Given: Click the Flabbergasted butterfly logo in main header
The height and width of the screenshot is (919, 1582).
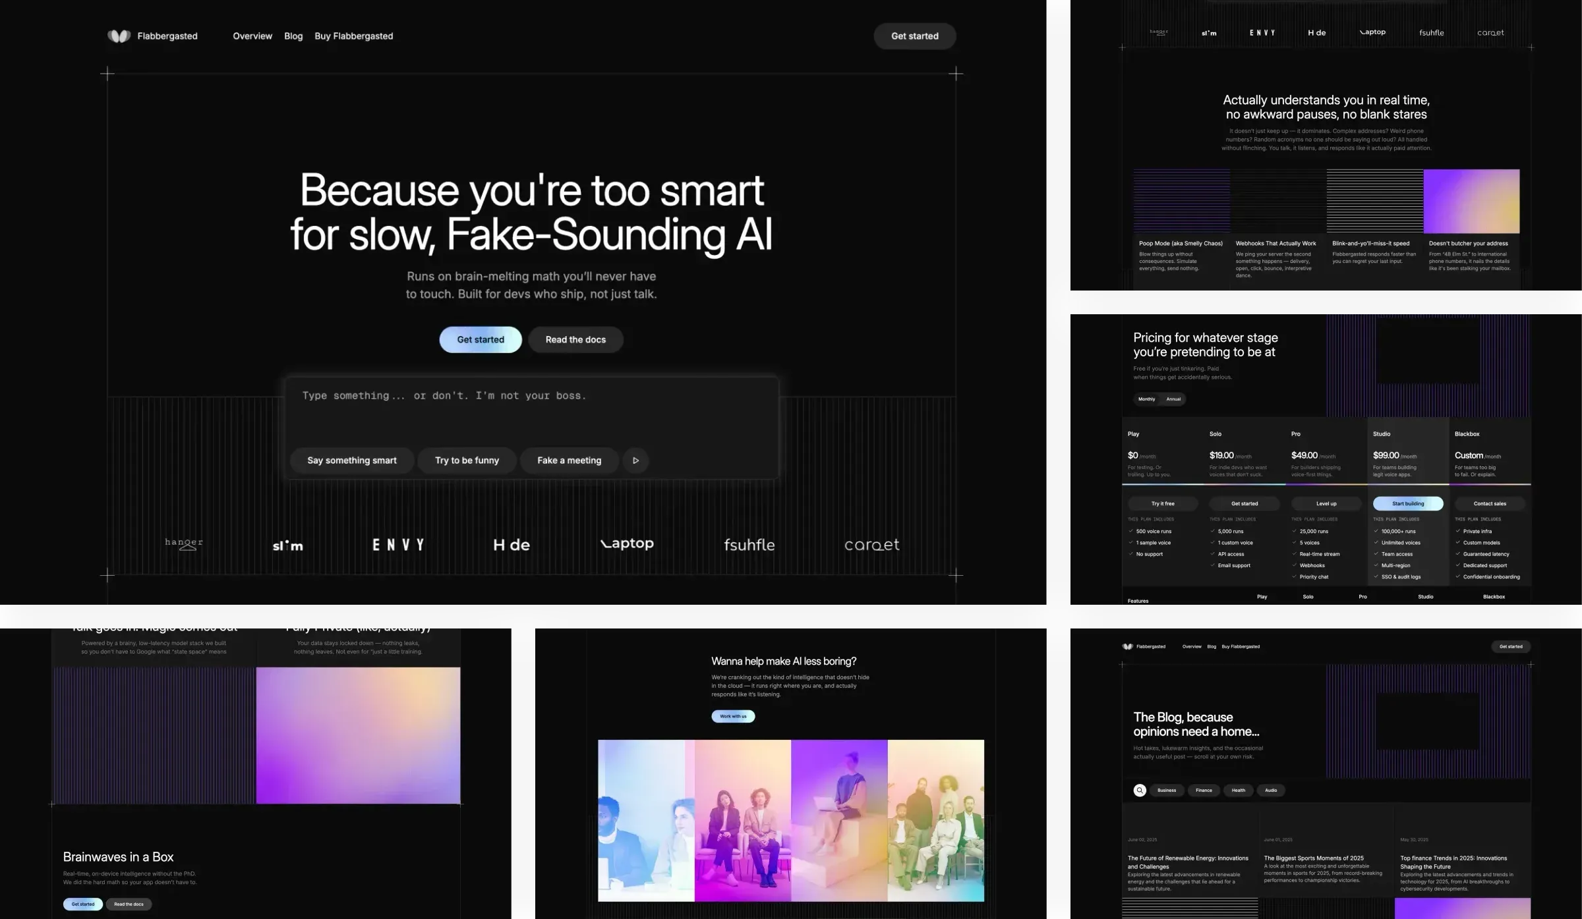Looking at the screenshot, I should 119,36.
